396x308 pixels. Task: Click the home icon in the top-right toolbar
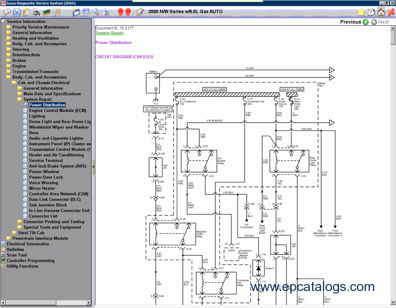pyautogui.click(x=381, y=12)
